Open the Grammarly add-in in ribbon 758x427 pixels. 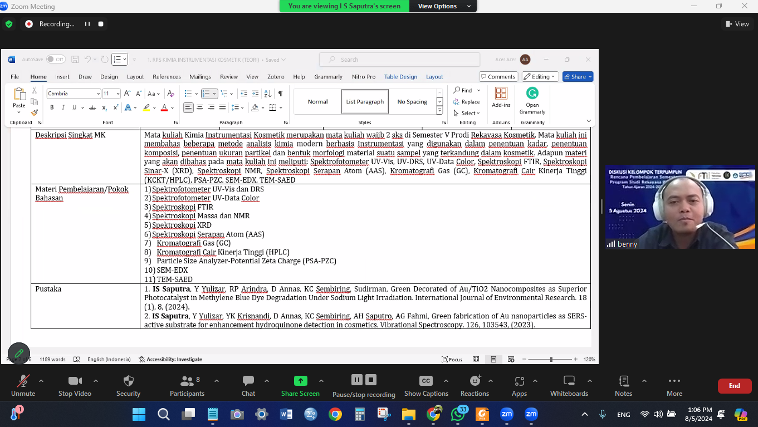[532, 99]
